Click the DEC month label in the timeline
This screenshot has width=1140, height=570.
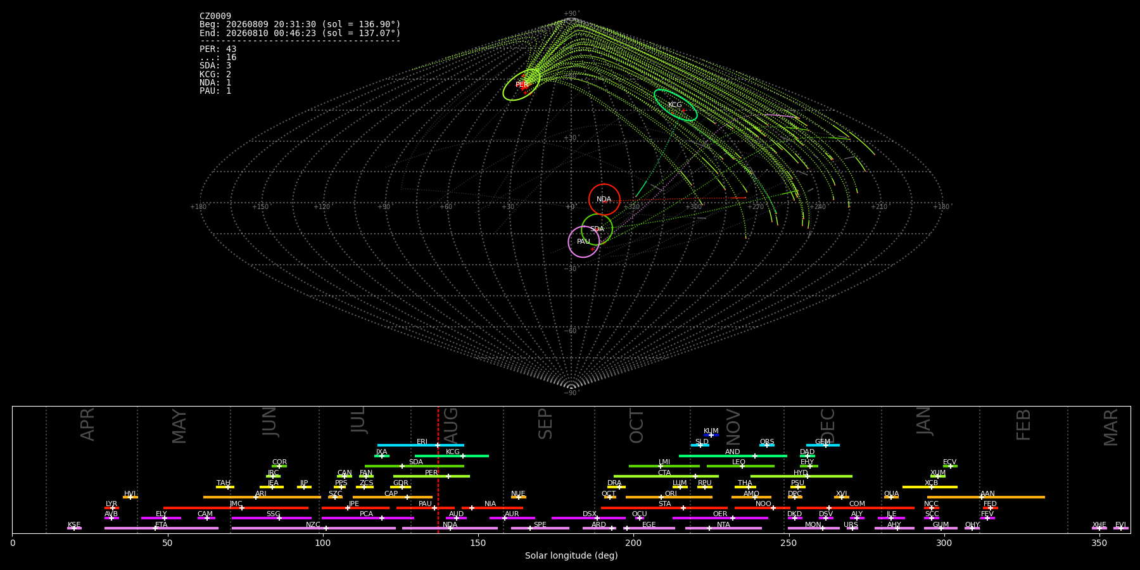pos(828,425)
